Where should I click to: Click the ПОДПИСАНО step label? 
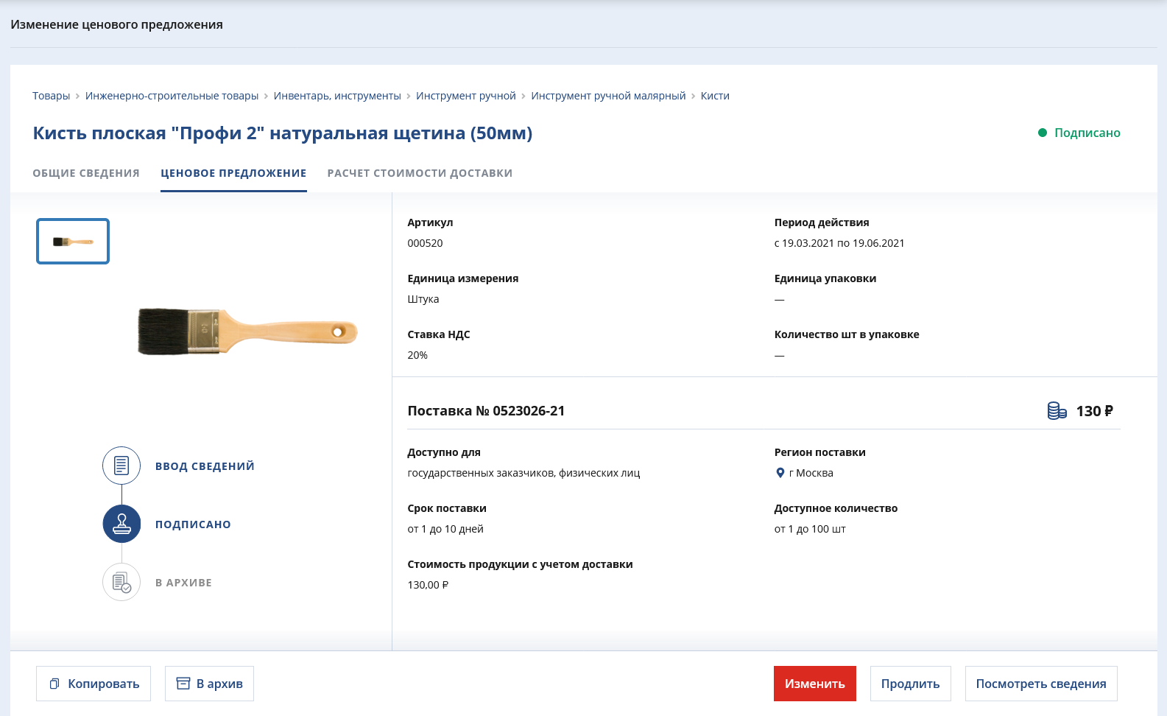tap(193, 524)
